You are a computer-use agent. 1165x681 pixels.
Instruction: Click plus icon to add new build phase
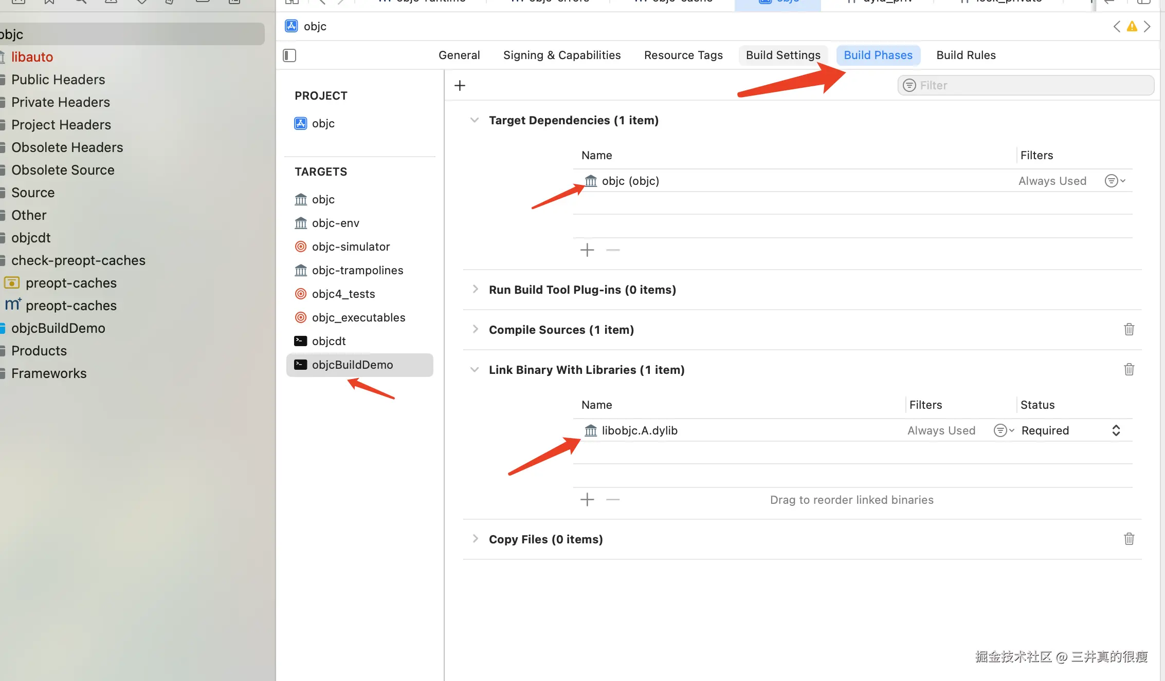(460, 85)
